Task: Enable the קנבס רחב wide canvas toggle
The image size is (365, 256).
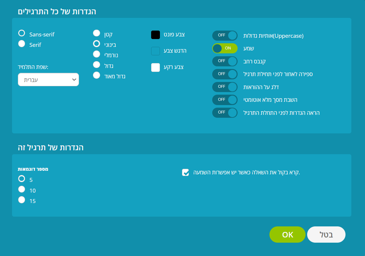Action: pos(225,61)
